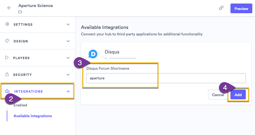Click the Integrations puzzle piece icon
The width and height of the screenshot is (255, 135).
pyautogui.click(x=8, y=91)
